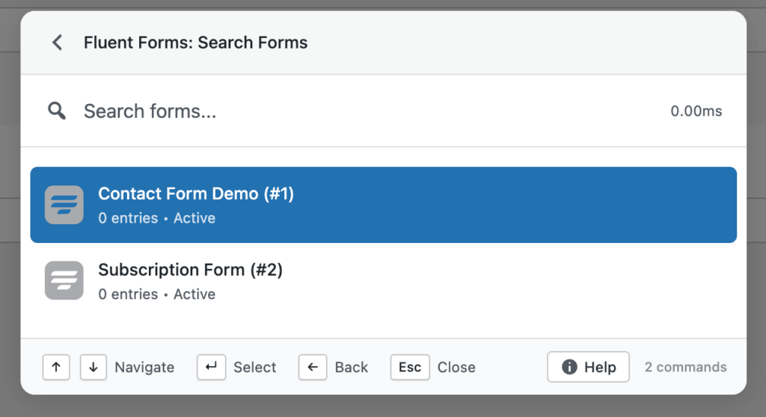Image resolution: width=766 pixels, height=417 pixels.
Task: Click the Enter key select icon
Action: click(x=211, y=367)
